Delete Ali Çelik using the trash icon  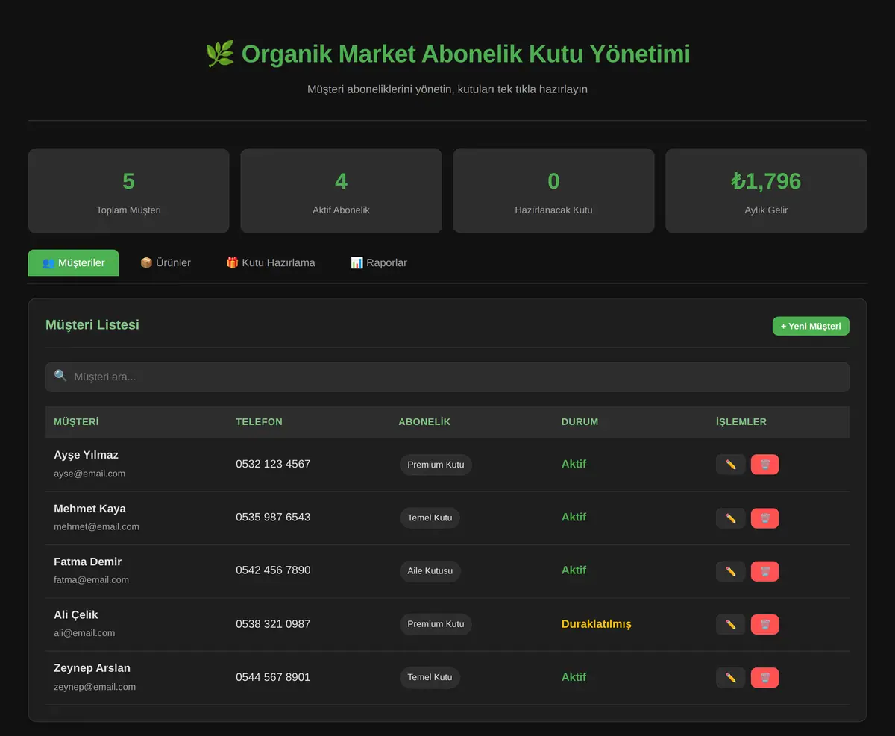click(x=765, y=624)
